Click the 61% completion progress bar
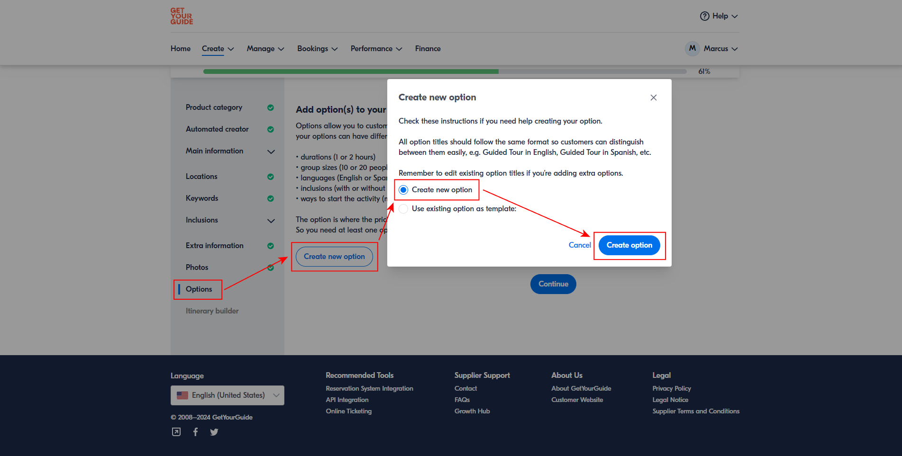902x456 pixels. pos(445,72)
